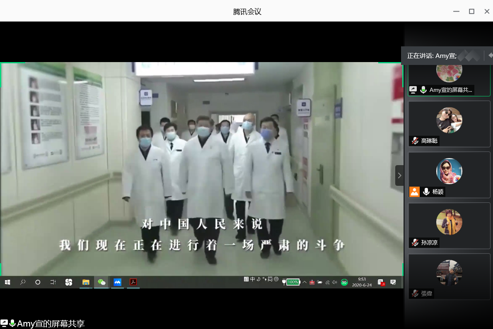Click the 正在讲话: Amy宣 speaker label
Image resolution: width=493 pixels, height=329 pixels.
pyautogui.click(x=432, y=56)
